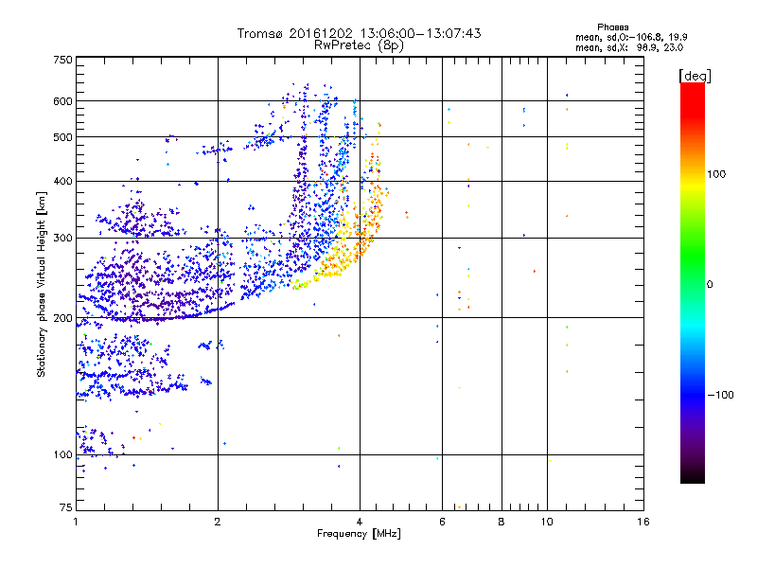Click the y-axis tick label '500'
Image resolution: width=757 pixels, height=568 pixels.
coord(63,137)
